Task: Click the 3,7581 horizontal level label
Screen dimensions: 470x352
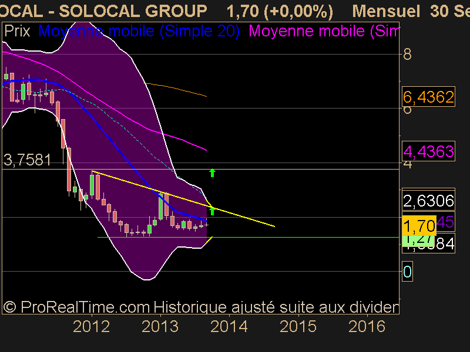Action: 27,160
